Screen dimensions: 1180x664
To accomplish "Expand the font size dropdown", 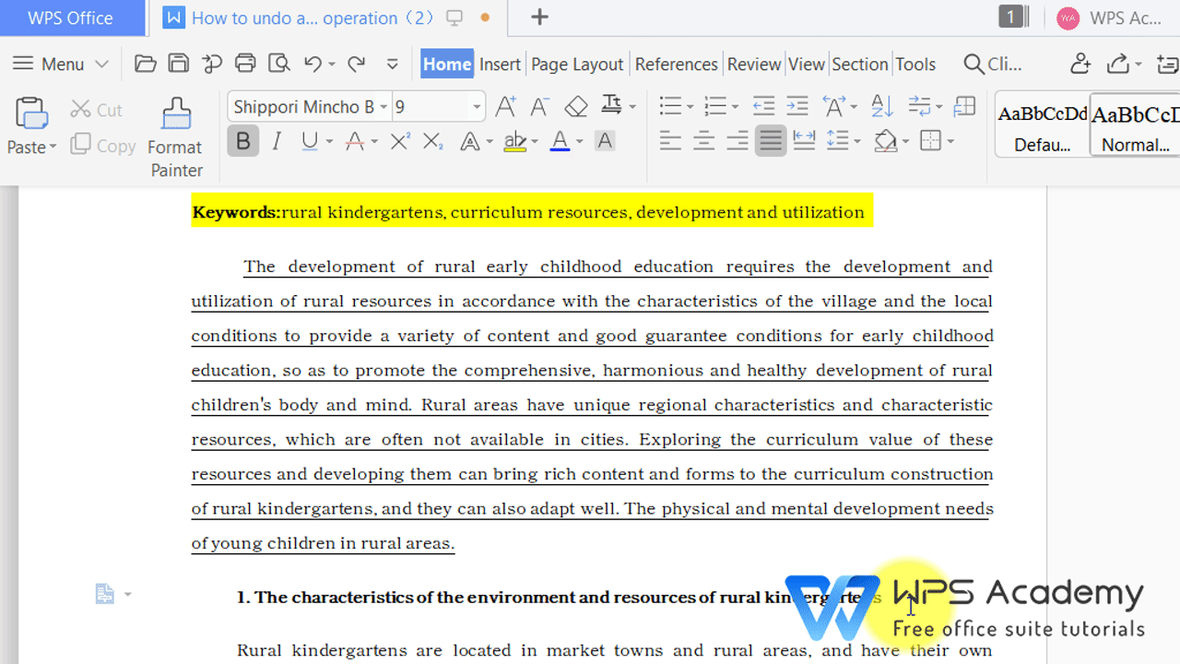I will coord(476,106).
